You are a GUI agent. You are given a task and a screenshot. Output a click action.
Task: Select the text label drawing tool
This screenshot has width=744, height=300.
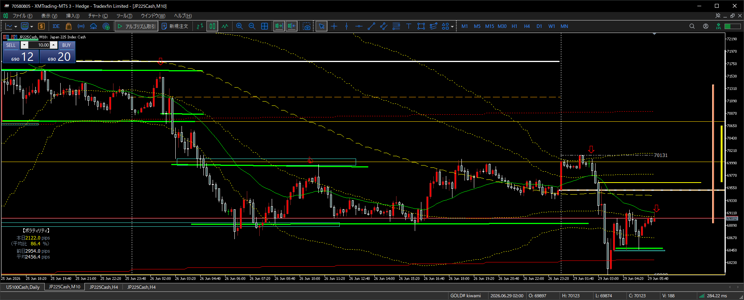409,26
